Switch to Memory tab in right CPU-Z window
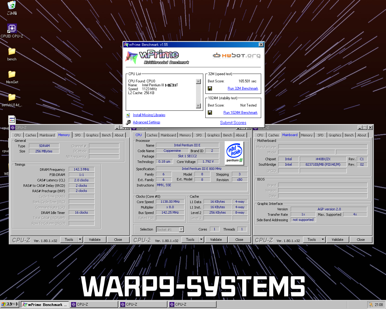 click(x=307, y=135)
